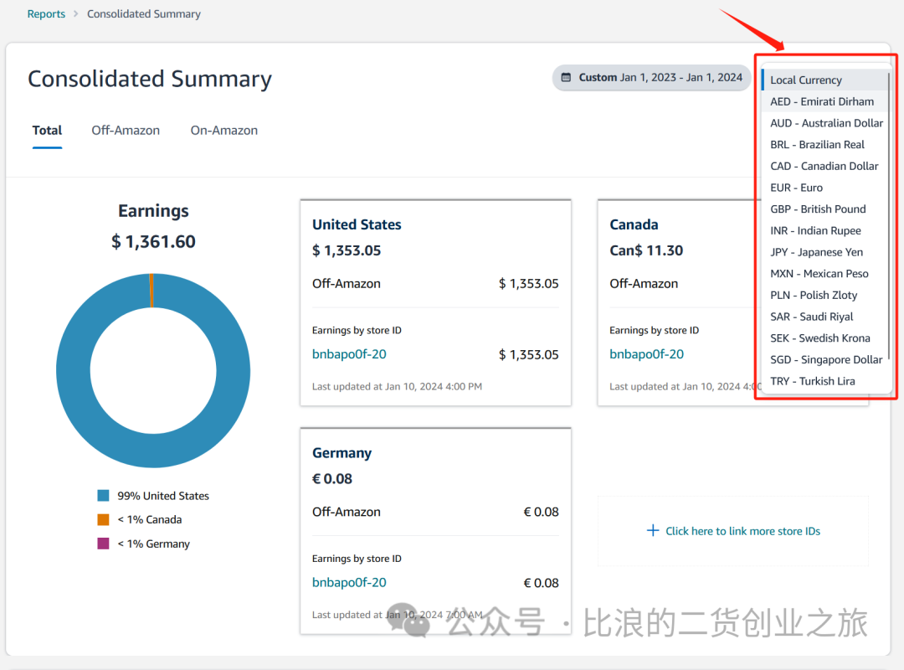Choose SAR - Saudi Riyal currency
The image size is (904, 670).
pos(825,317)
